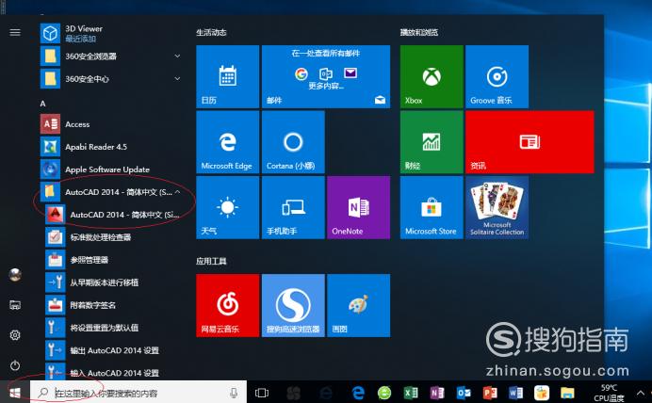The width and height of the screenshot is (652, 403).
Task: Open Apabi Reader 4.5
Action: (110, 147)
